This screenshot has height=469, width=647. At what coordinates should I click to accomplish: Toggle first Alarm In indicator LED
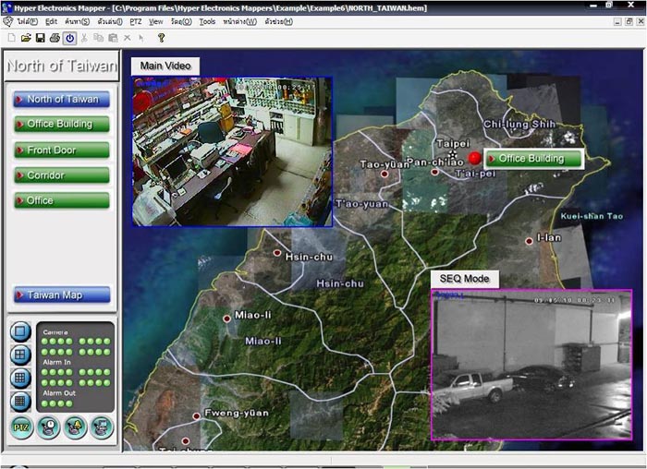[44, 372]
